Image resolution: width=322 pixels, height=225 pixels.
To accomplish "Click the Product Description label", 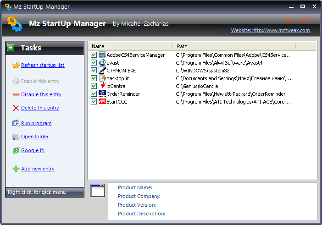I will (141, 214).
